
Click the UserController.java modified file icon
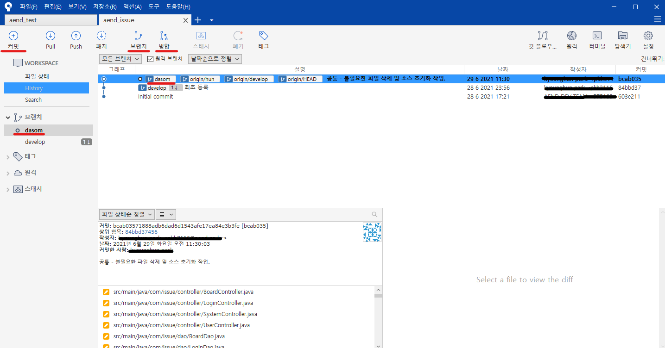[106, 325]
